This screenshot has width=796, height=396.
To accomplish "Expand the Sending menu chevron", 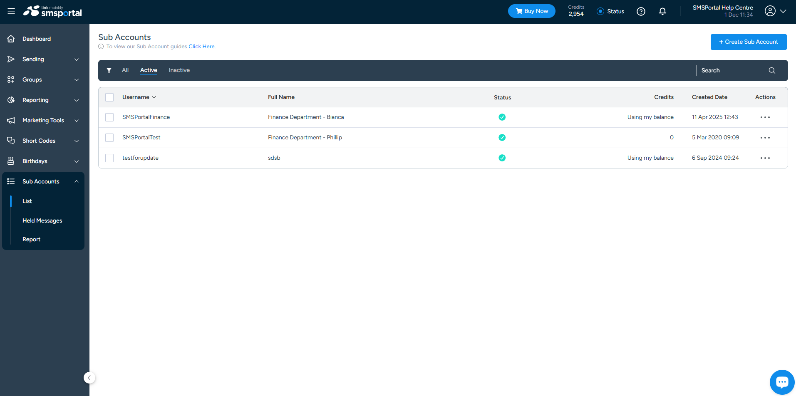I will 77,59.
